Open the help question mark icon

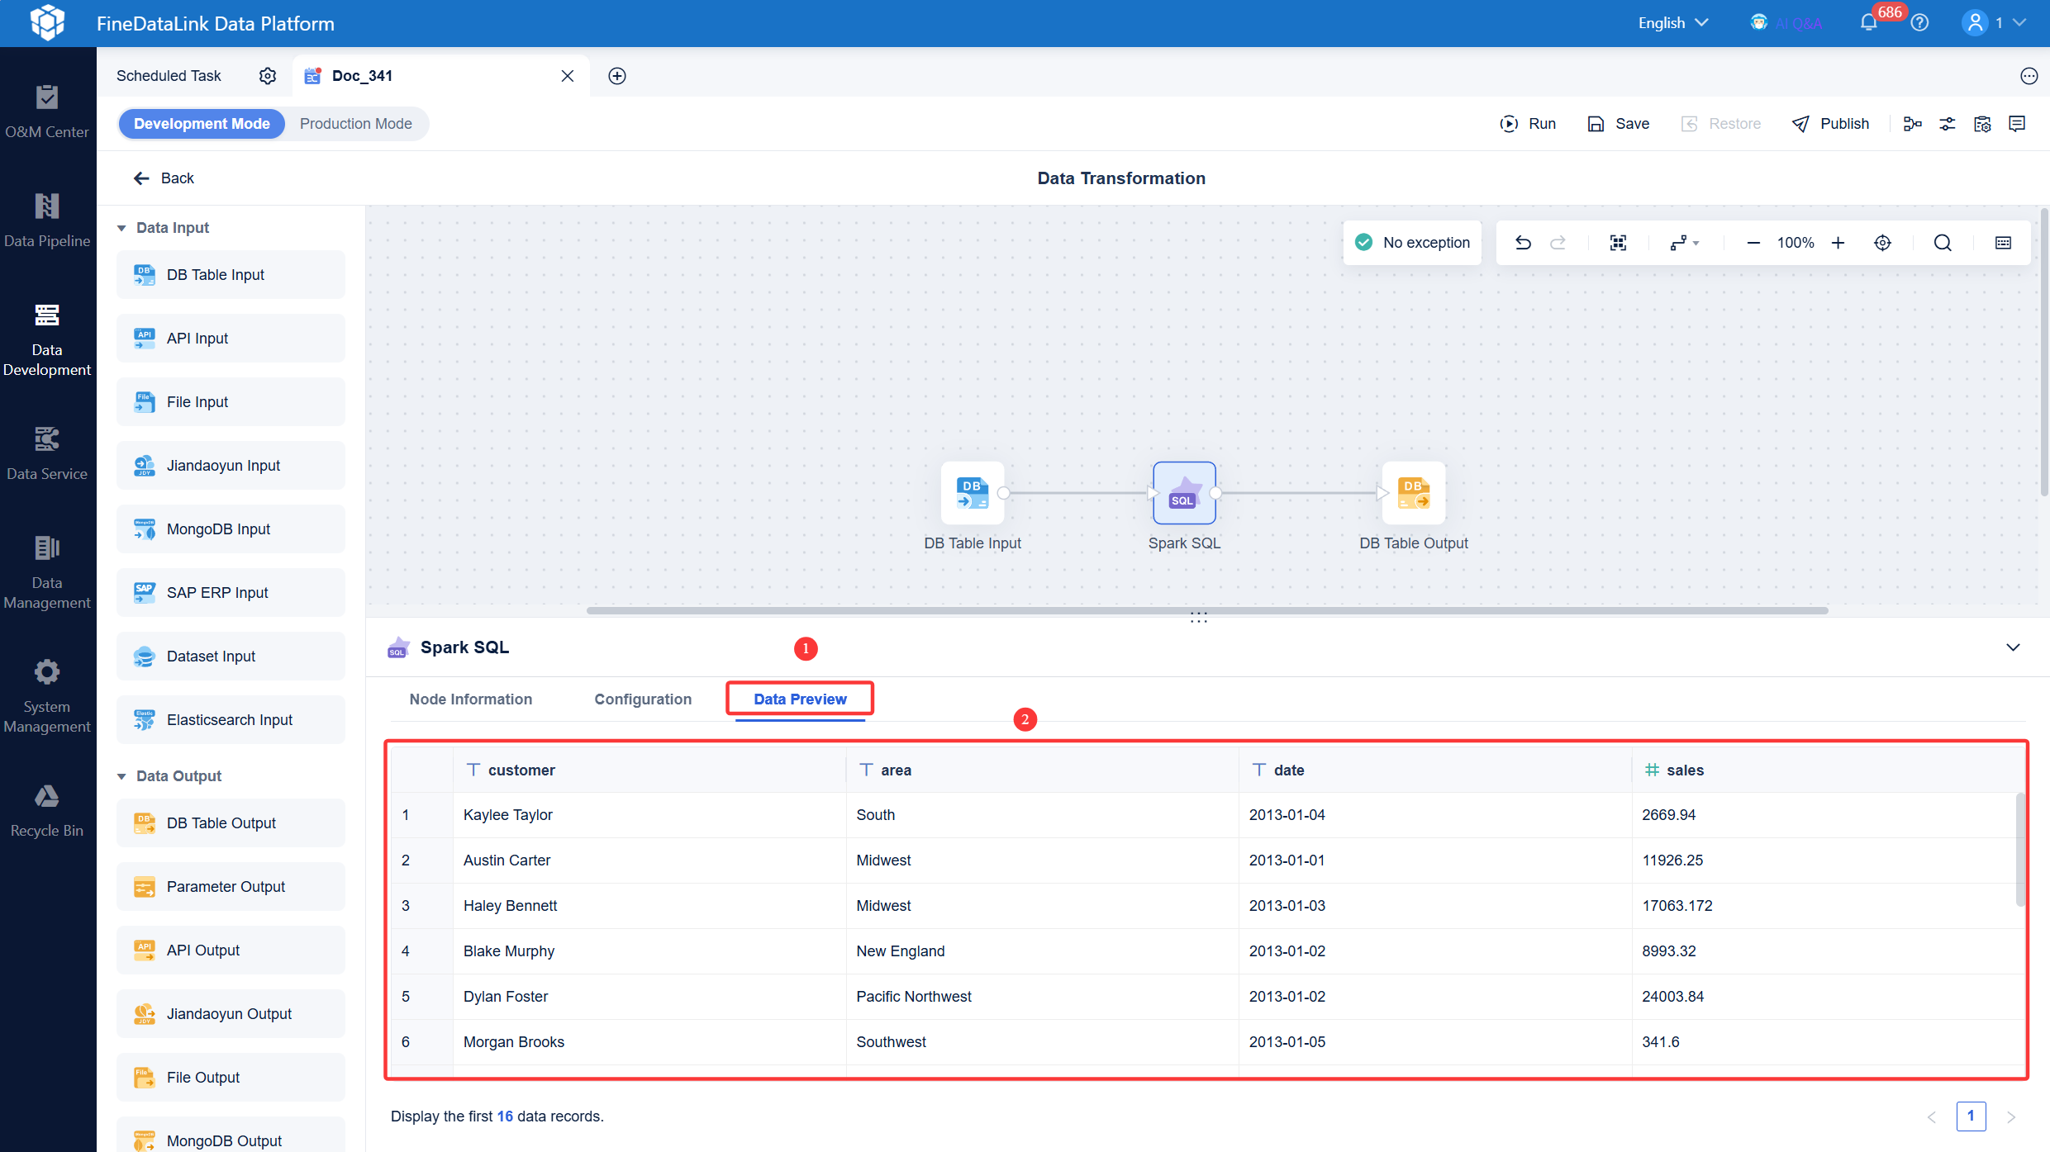click(x=1920, y=23)
